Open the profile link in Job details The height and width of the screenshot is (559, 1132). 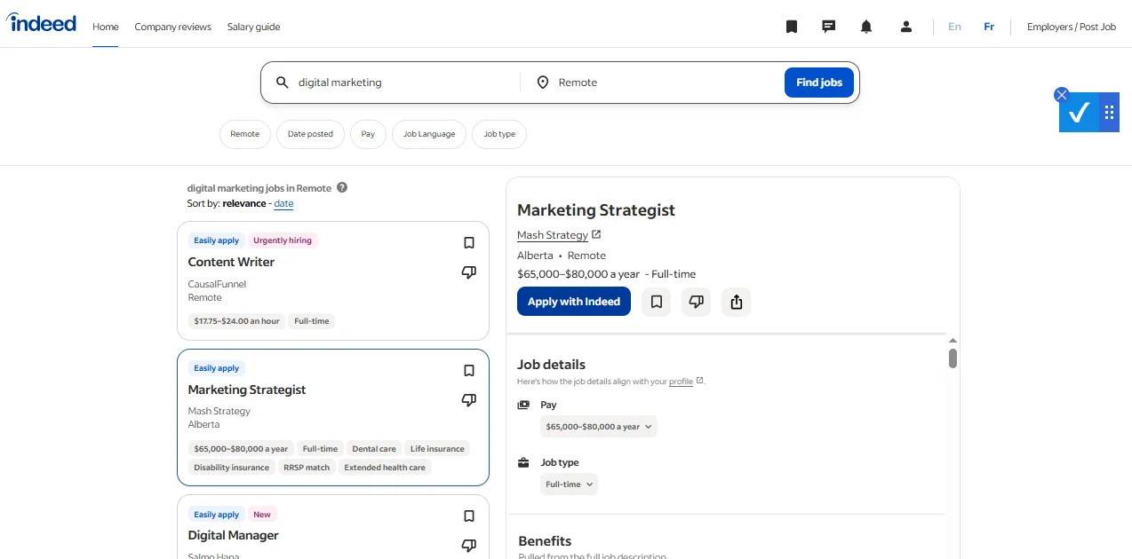[x=681, y=382]
